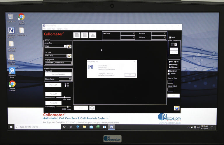Click the calculator icon in top toolbar

pos(85,35)
